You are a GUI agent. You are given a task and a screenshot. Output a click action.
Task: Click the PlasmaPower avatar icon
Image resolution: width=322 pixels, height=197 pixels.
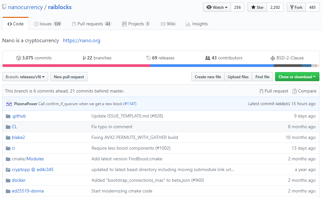[9, 104]
